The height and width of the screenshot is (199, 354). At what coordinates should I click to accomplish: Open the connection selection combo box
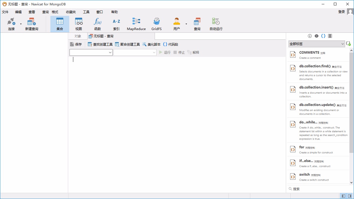point(91,53)
